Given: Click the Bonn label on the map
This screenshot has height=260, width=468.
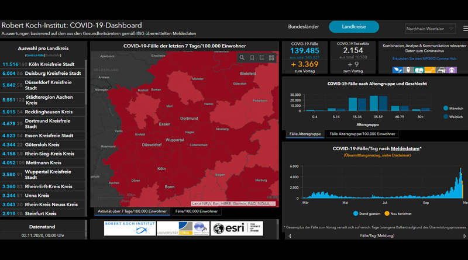Looking at the screenshot, I should 170,187.
